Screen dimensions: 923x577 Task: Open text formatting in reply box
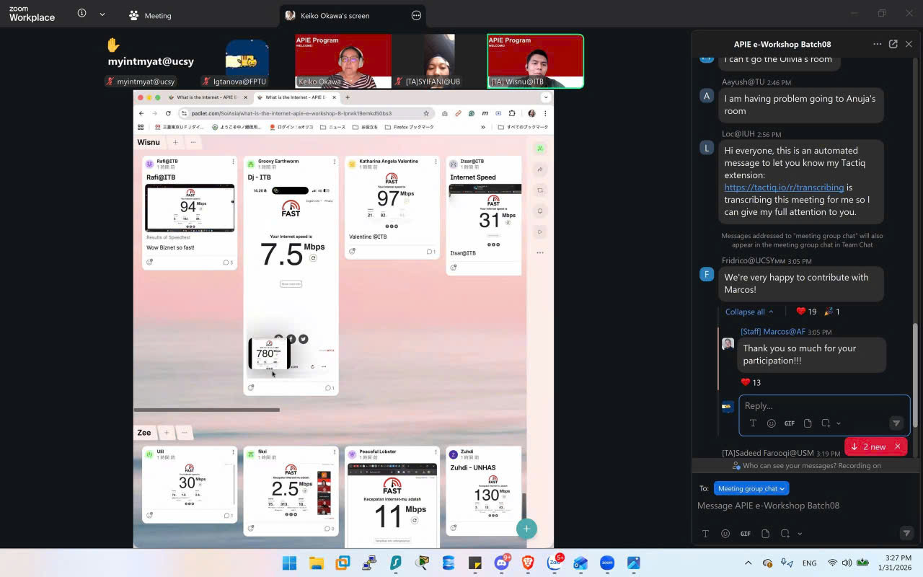[753, 423]
